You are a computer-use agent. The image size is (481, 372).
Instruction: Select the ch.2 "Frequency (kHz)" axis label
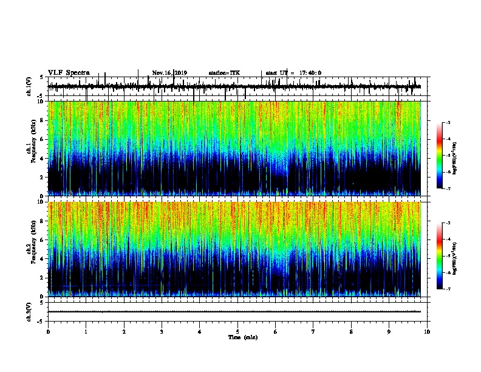coord(33,242)
